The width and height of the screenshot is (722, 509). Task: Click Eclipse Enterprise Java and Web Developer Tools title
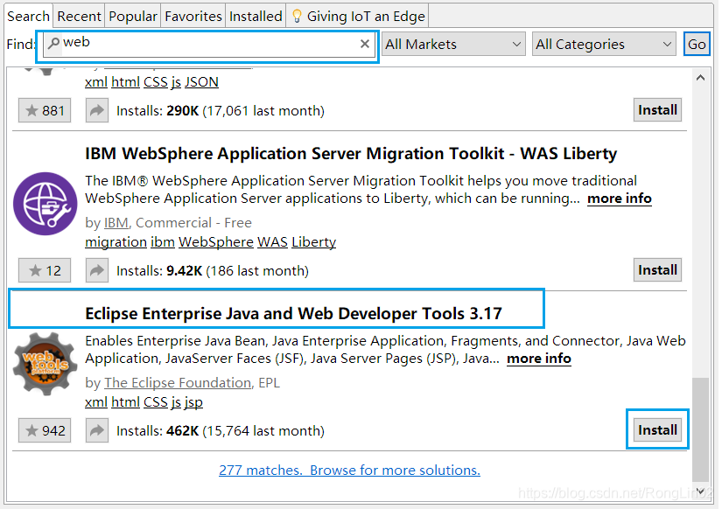(293, 313)
